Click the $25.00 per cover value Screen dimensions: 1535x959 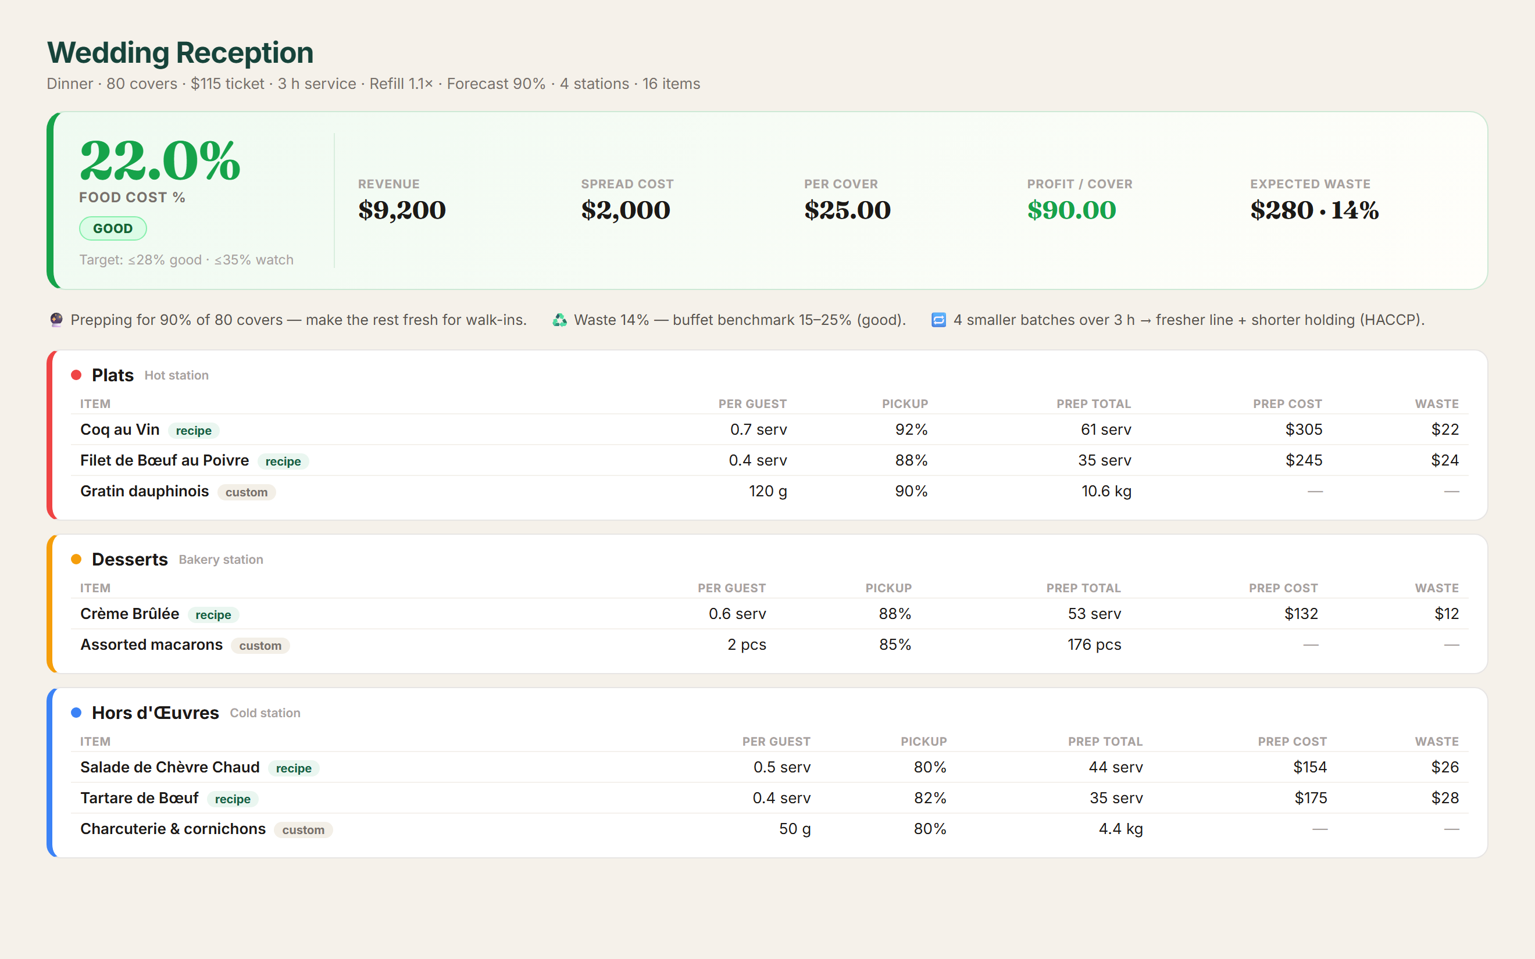847,210
